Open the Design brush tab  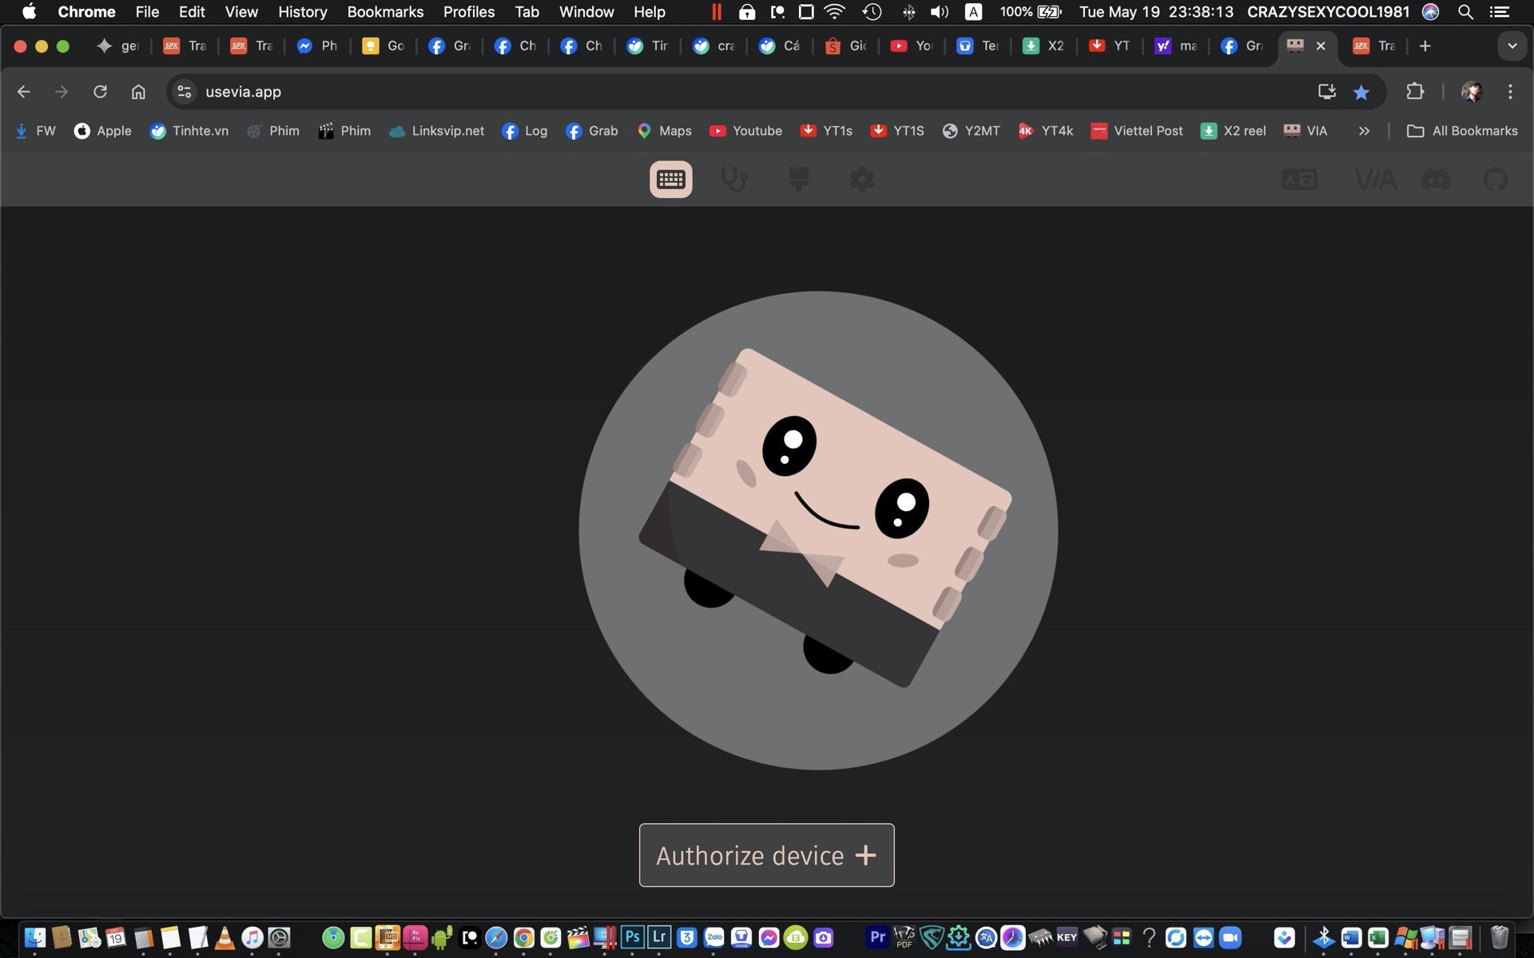798,180
